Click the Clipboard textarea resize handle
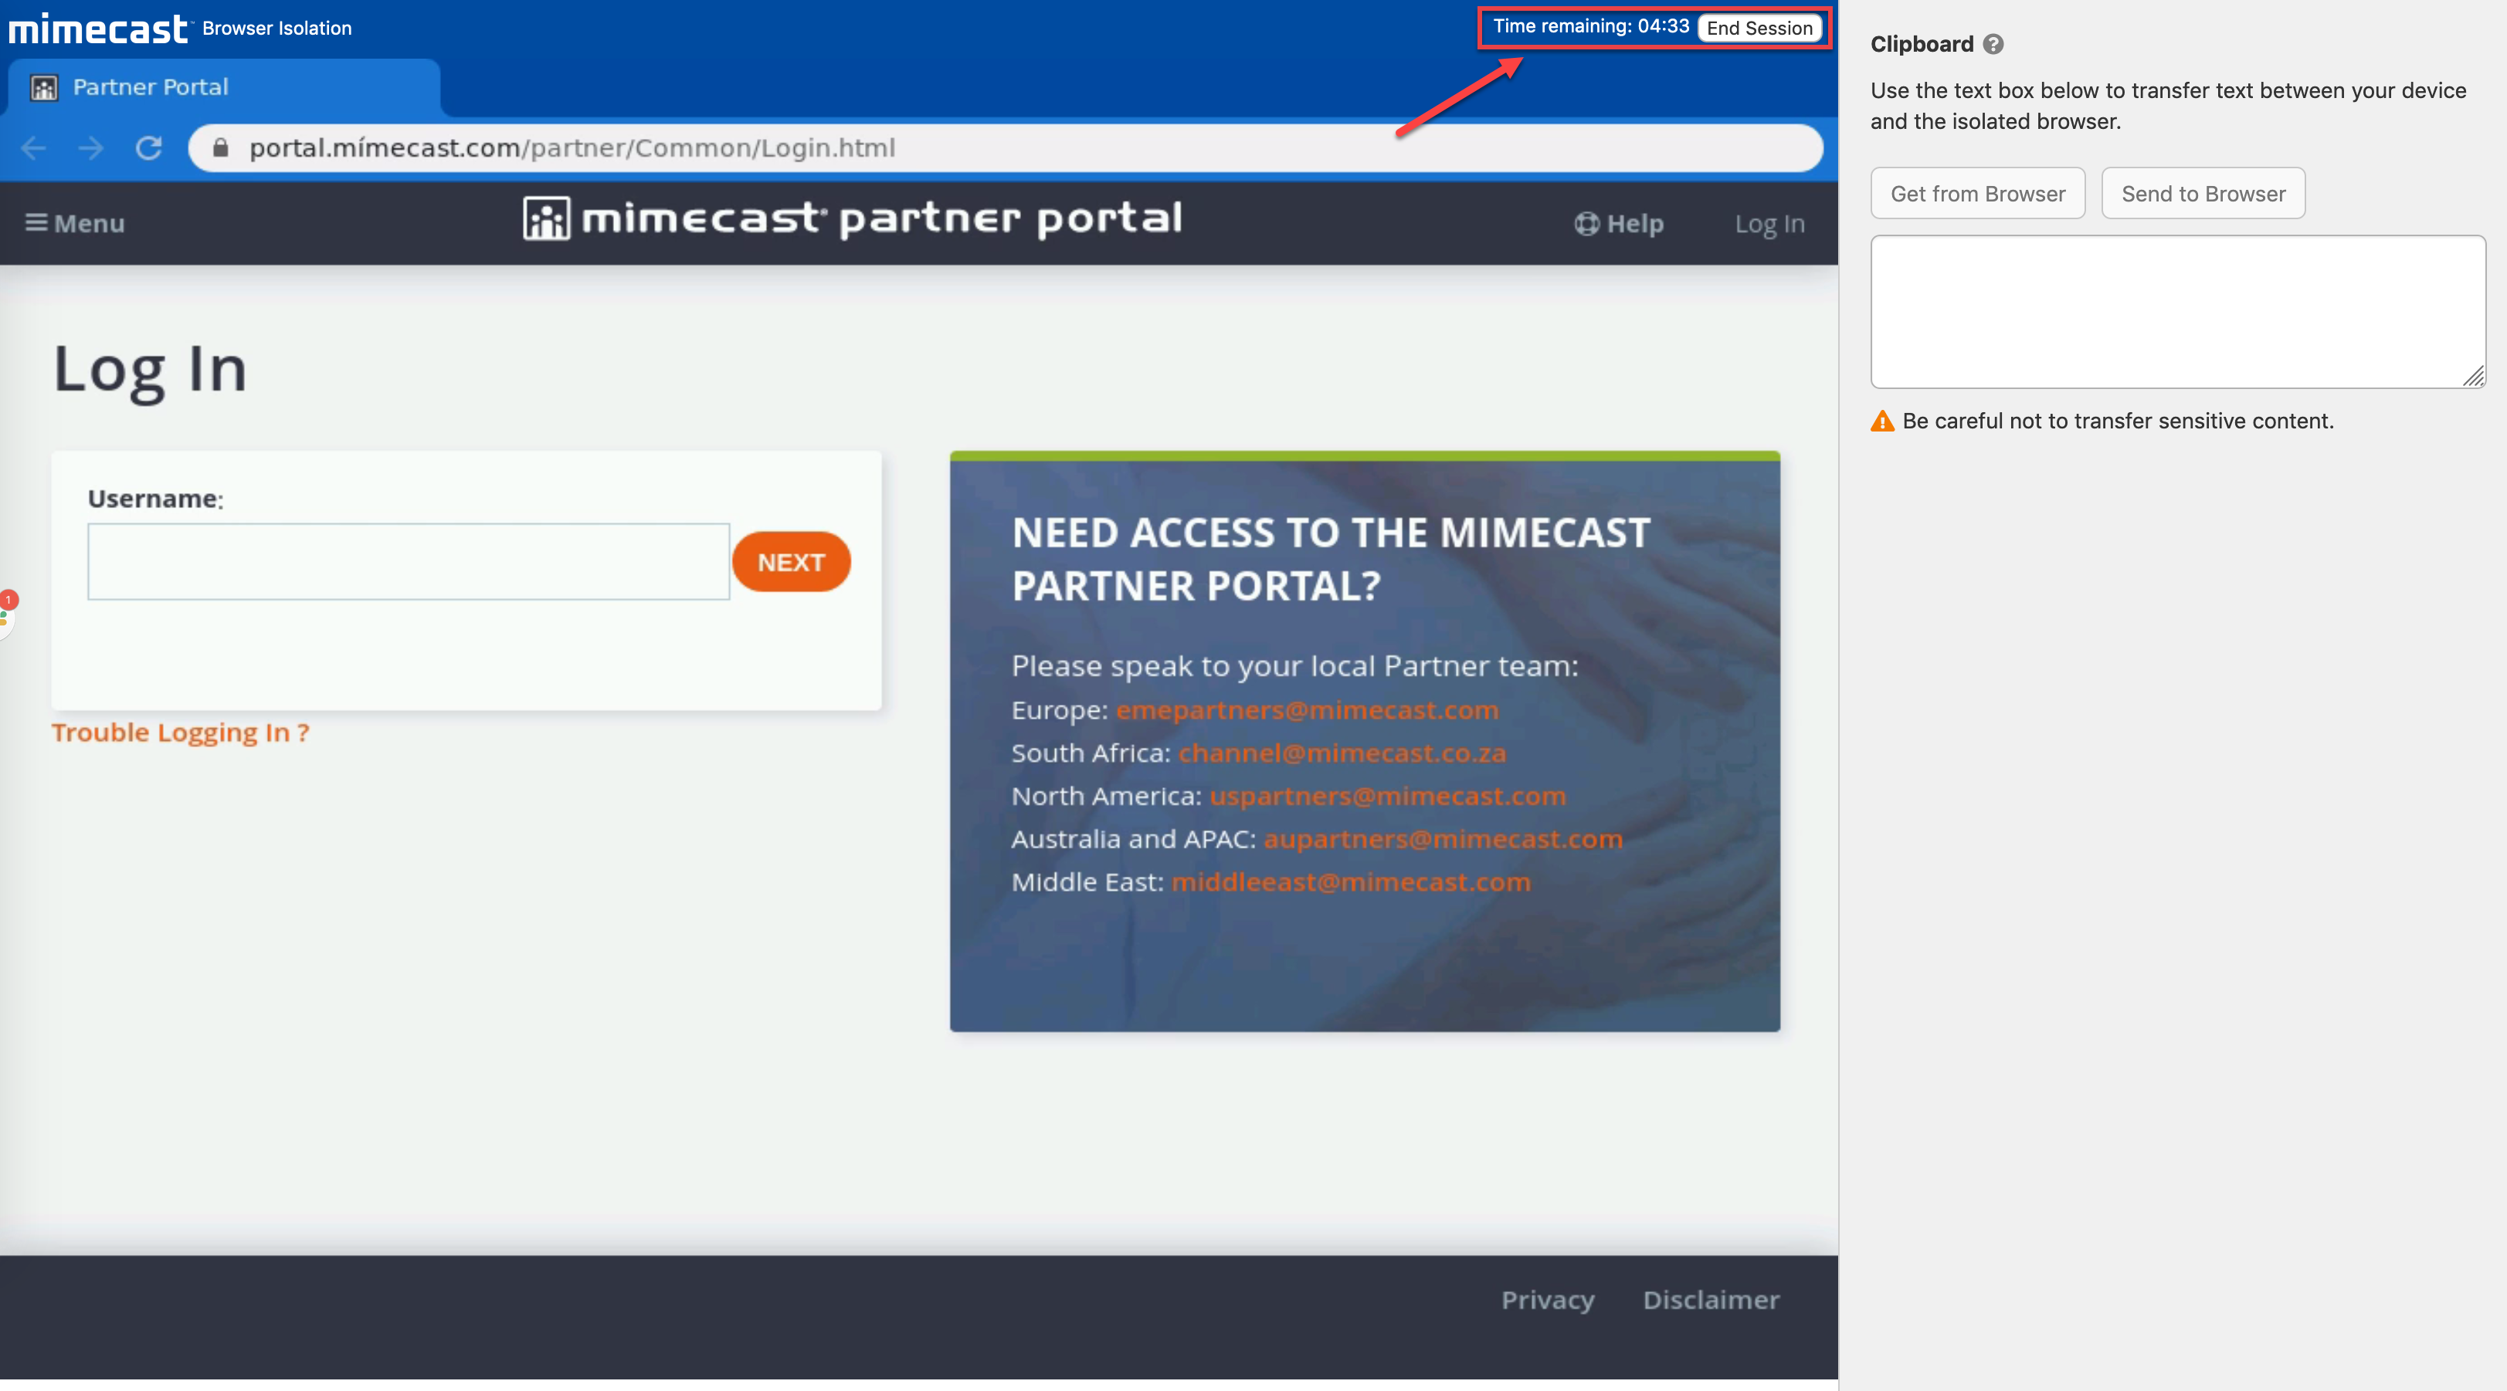The width and height of the screenshot is (2507, 1391). [x=2474, y=377]
